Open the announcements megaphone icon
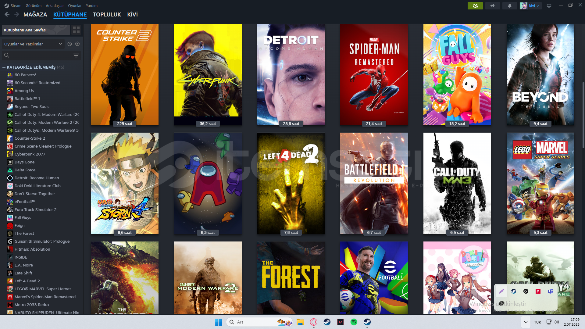The width and height of the screenshot is (585, 329). 492,5
